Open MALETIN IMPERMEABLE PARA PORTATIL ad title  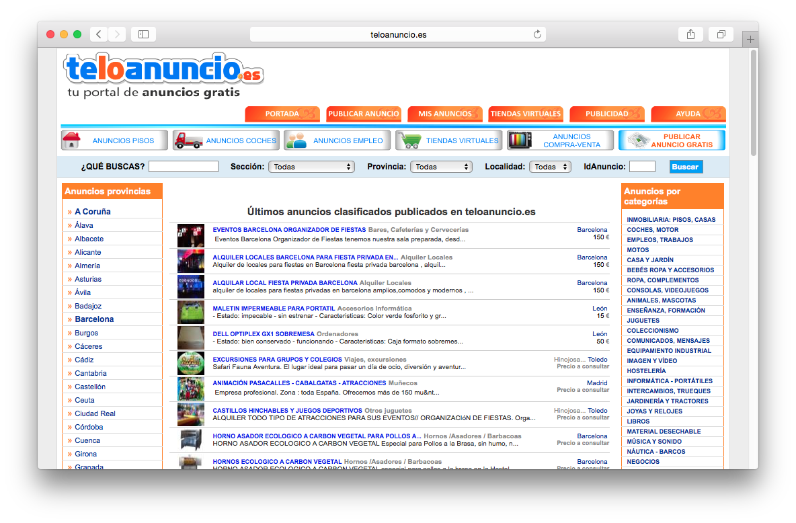coord(274,309)
